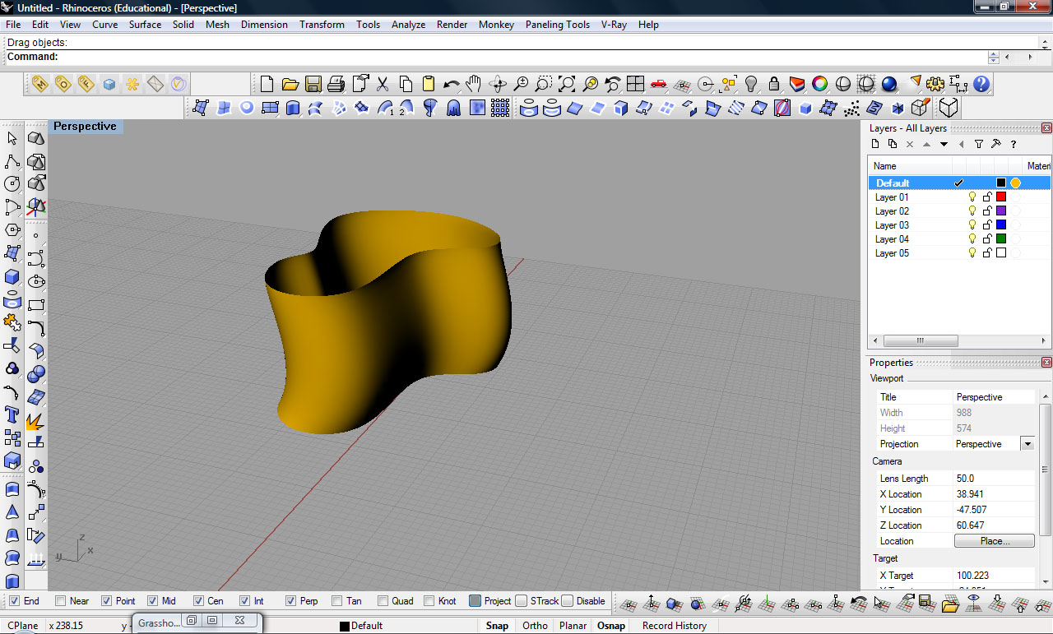Viewport: 1053px width, 634px height.
Task: Open the Projection dropdown in Properties
Action: click(1027, 444)
